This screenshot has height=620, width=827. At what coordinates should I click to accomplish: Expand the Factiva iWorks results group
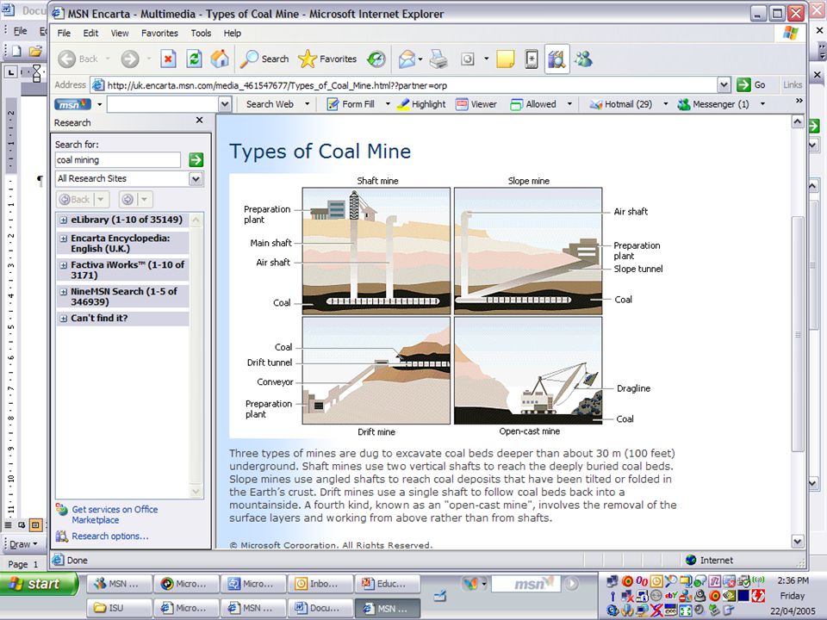(x=63, y=265)
